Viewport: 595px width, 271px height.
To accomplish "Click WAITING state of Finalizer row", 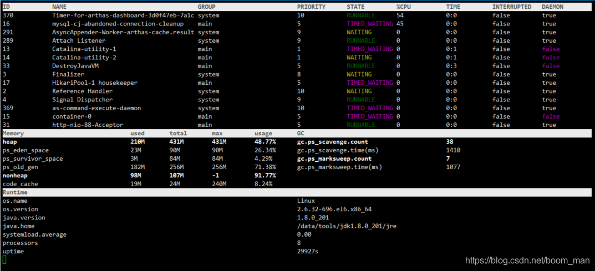I will (x=359, y=74).
